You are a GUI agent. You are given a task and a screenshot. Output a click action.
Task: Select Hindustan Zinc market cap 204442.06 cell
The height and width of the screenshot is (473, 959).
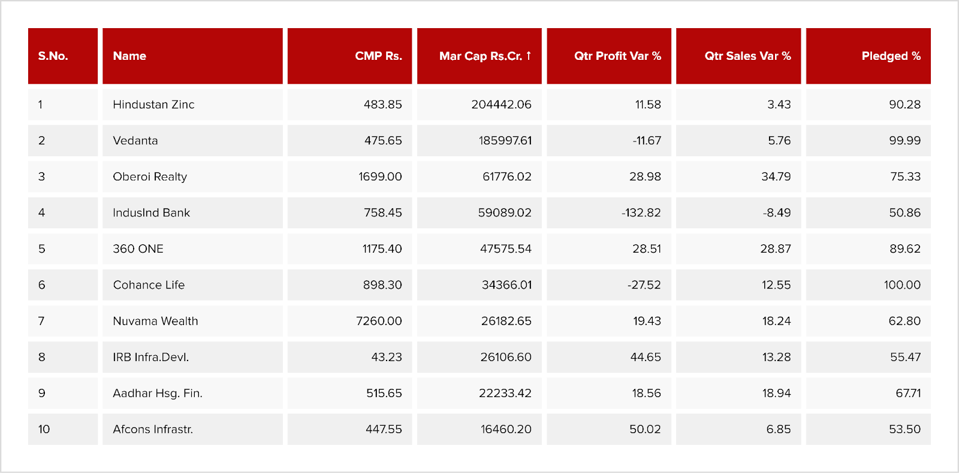coord(501,104)
